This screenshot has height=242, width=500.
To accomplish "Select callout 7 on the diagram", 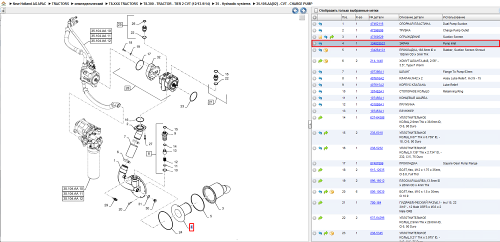I will coord(125,136).
